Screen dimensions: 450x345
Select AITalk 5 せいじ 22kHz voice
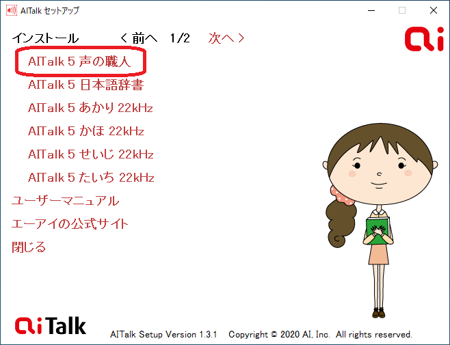coord(91,154)
